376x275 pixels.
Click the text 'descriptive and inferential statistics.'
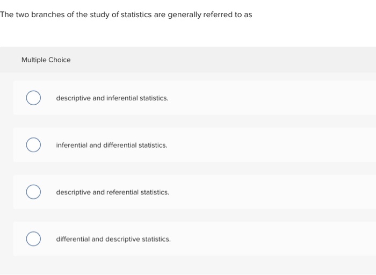pos(112,98)
